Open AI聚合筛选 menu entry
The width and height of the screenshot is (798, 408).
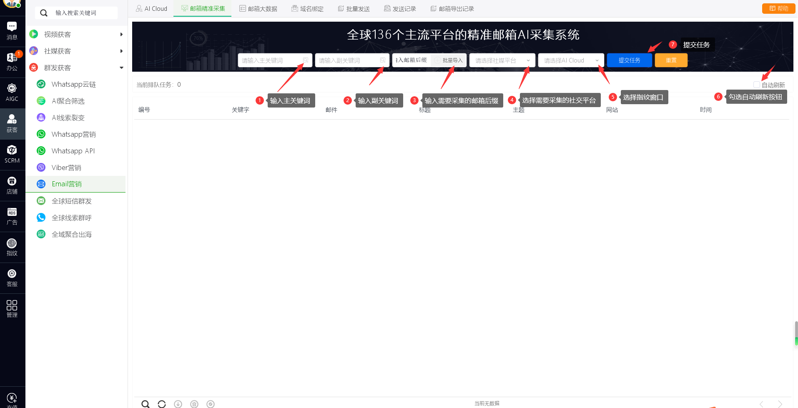click(x=75, y=101)
